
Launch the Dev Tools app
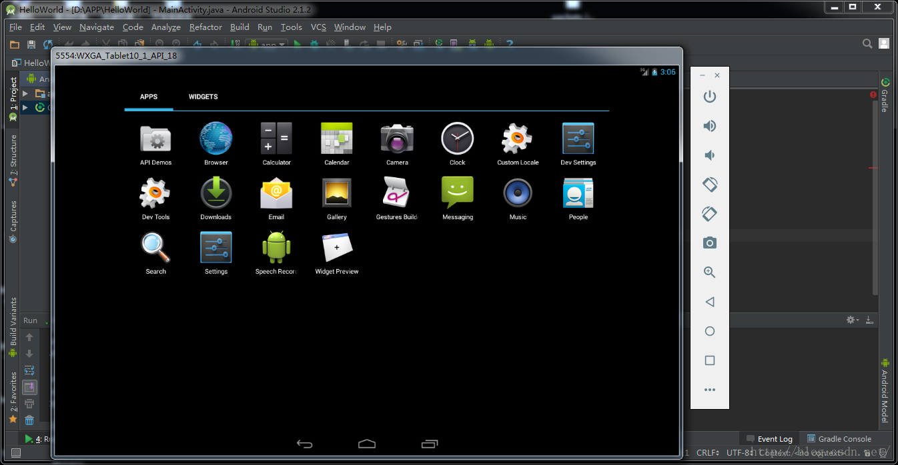155,199
